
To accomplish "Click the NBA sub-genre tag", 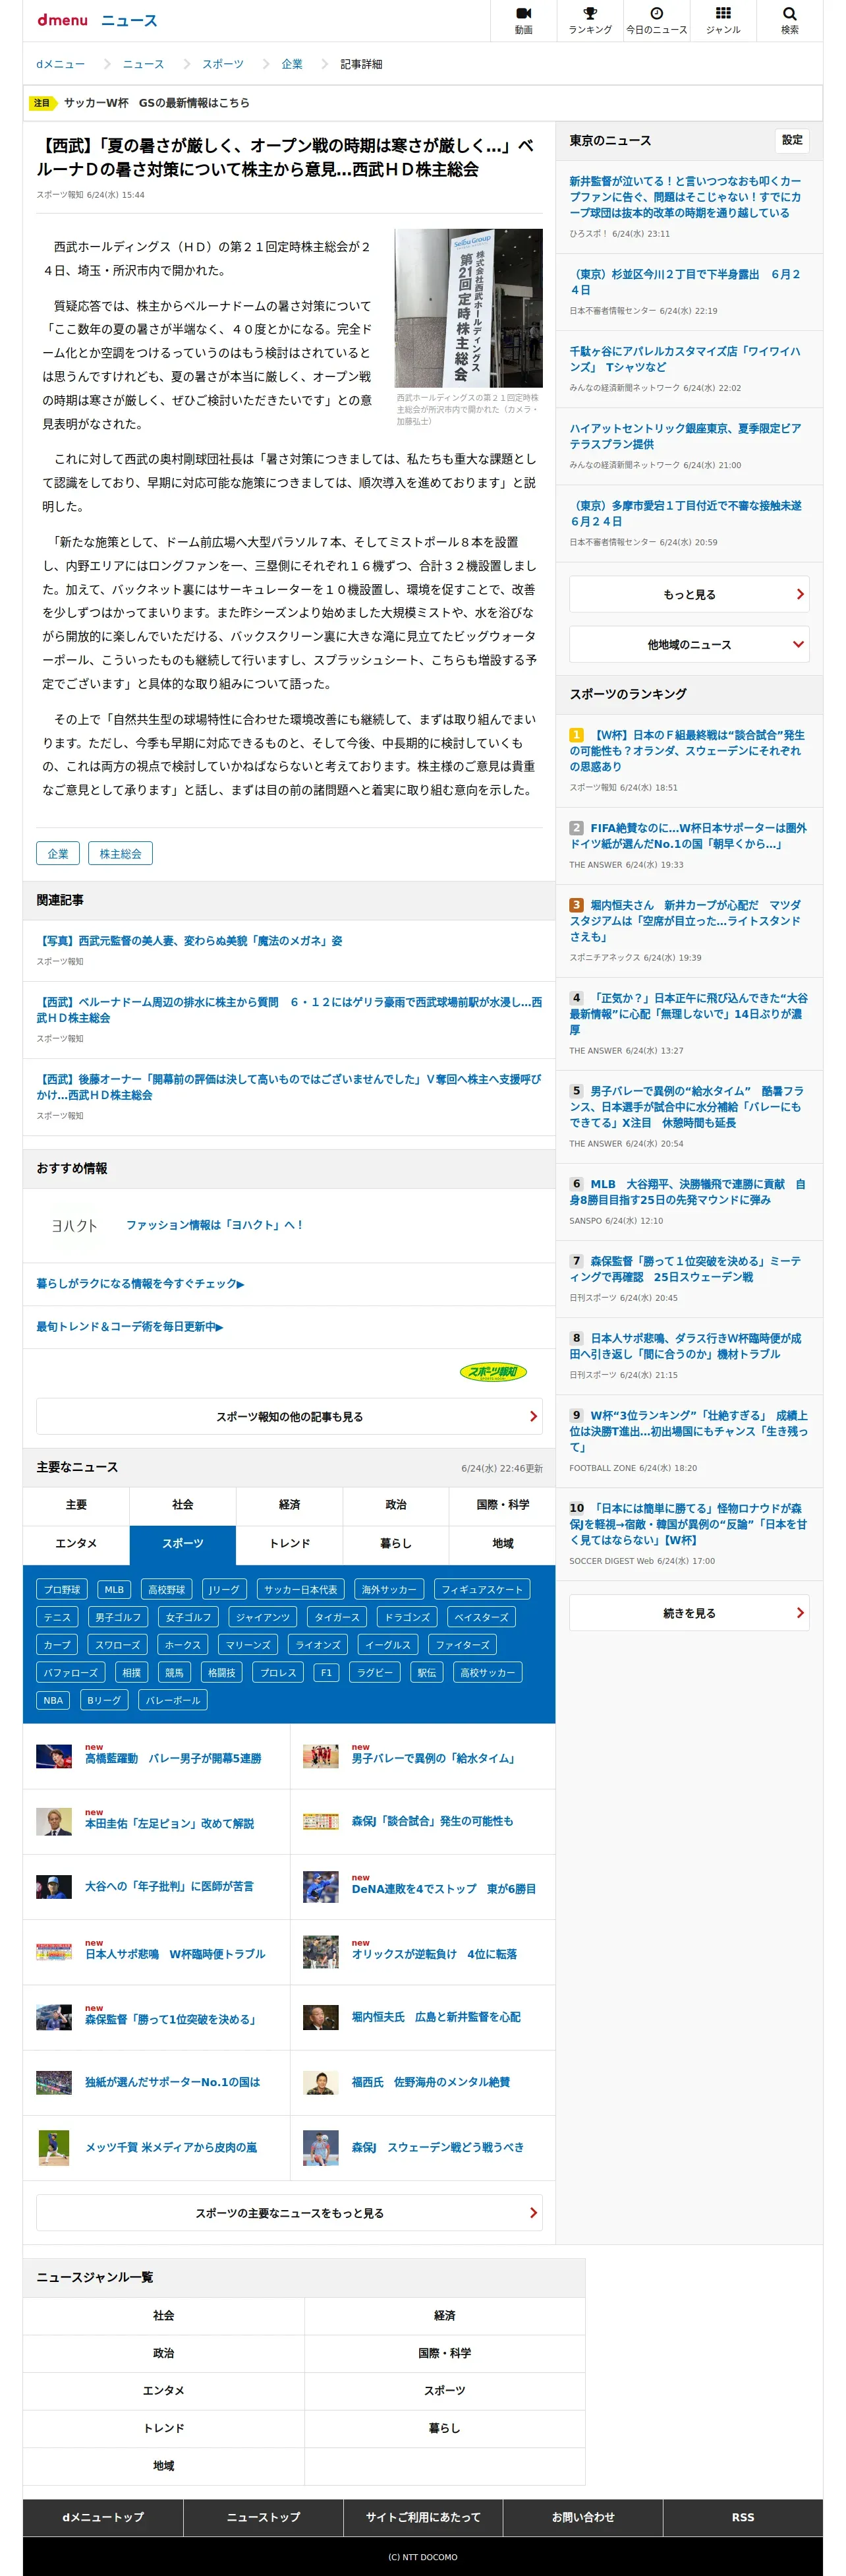I will [53, 1700].
